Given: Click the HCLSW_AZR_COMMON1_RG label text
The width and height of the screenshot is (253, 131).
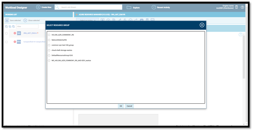Looking at the screenshot, I should click(63, 35).
